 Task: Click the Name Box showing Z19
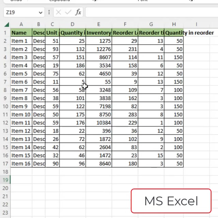coord(20,13)
